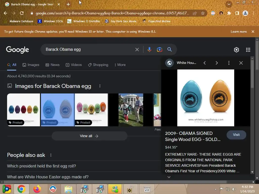Open Chrome's three-dot menu
Screen dimensions: 259x194
point(253,13)
